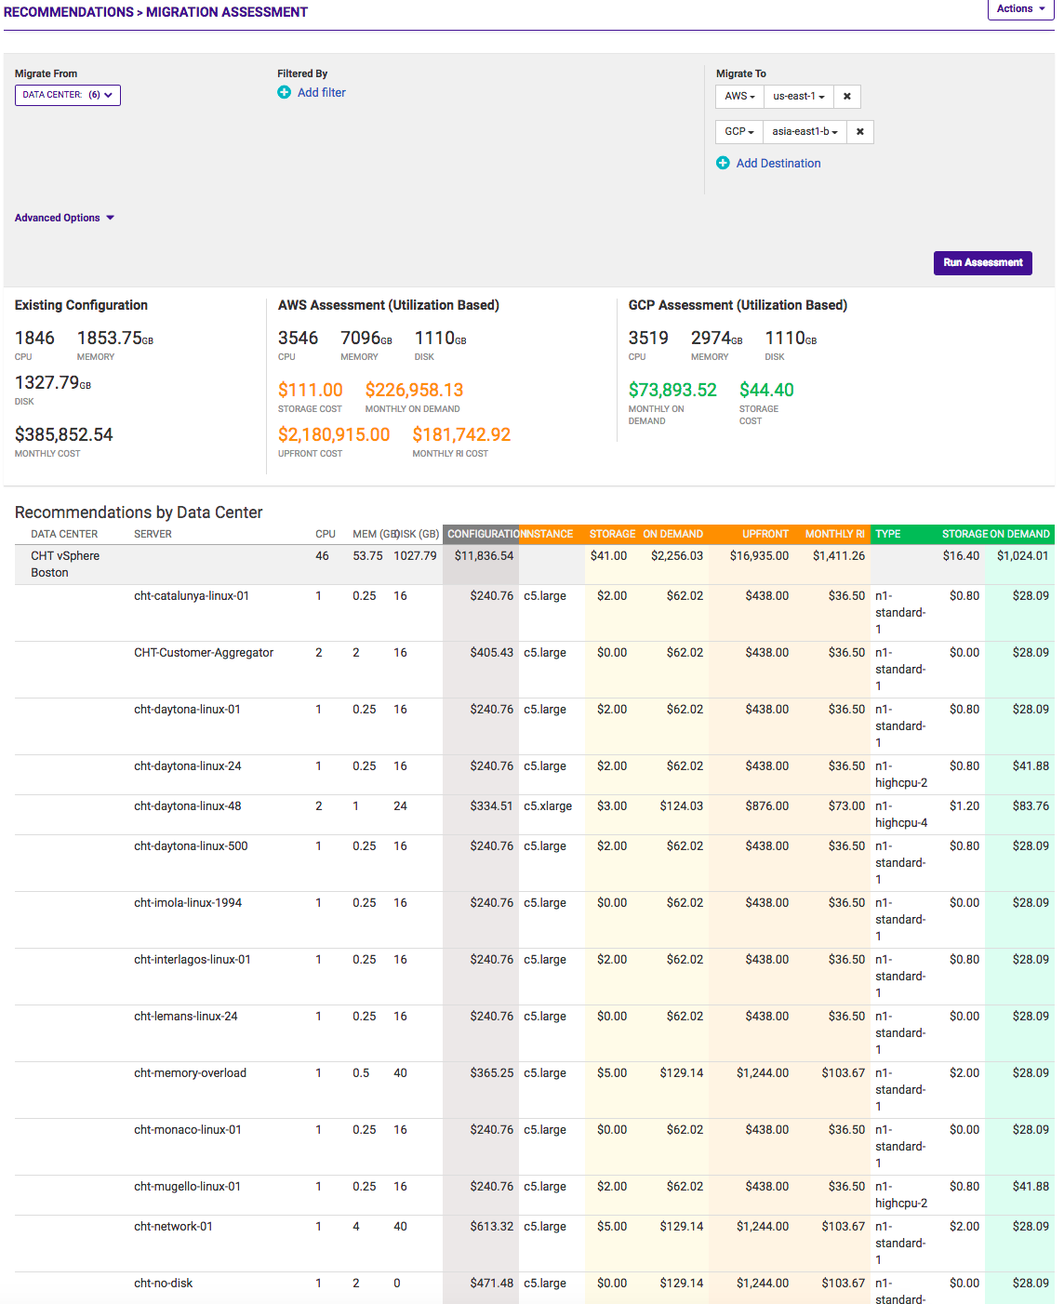Screen dimensions: 1064x1304
Task: Open the us-east-1 region dropdown
Action: pyautogui.click(x=798, y=96)
